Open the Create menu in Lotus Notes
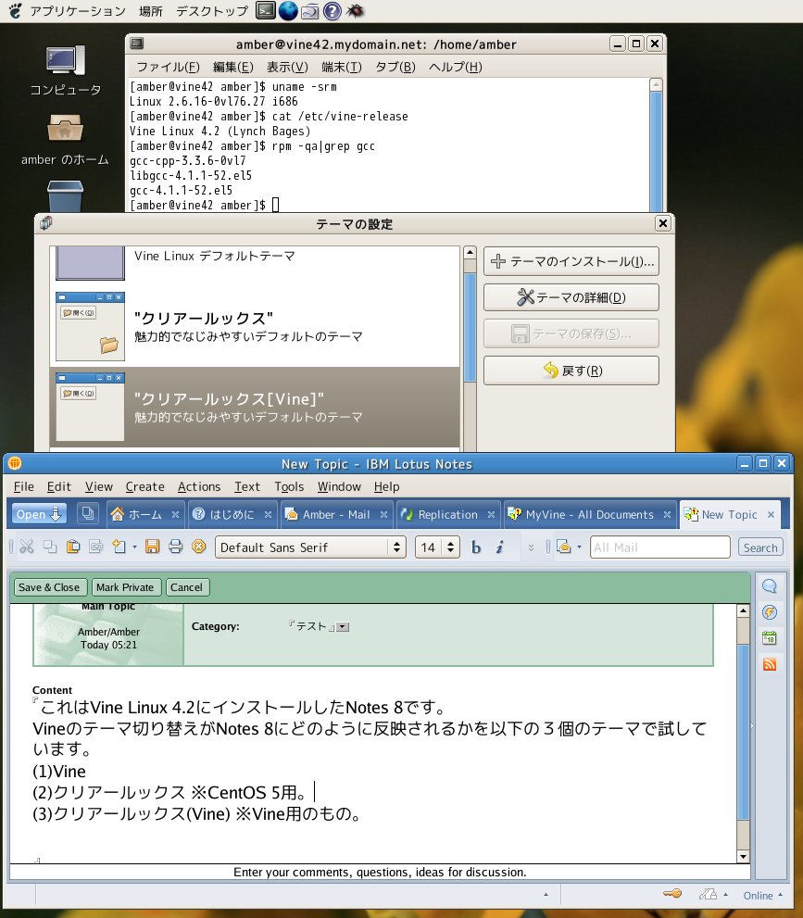The height and width of the screenshot is (918, 803). (x=144, y=486)
